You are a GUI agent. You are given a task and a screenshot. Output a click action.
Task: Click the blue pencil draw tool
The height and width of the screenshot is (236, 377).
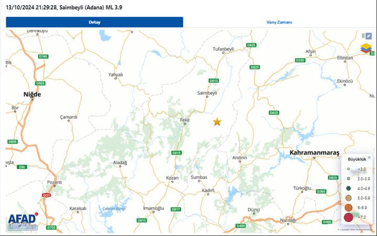pyautogui.click(x=368, y=36)
